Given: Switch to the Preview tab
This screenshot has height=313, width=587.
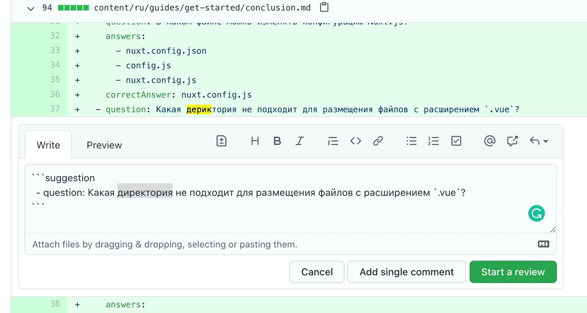Looking at the screenshot, I should pyautogui.click(x=104, y=145).
